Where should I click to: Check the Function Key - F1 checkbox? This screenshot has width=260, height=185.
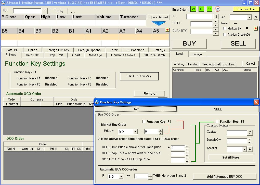click(144, 122)
